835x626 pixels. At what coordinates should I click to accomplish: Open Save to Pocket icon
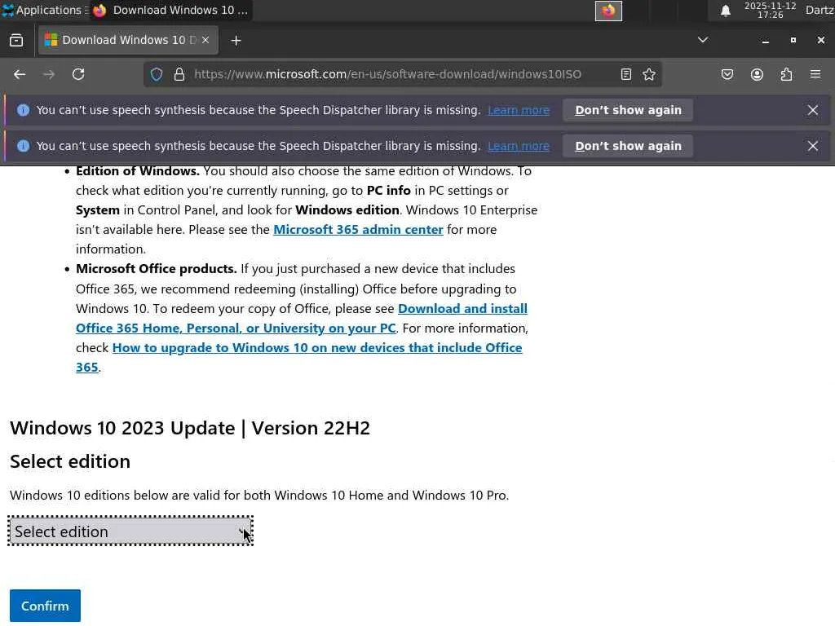[727, 74]
